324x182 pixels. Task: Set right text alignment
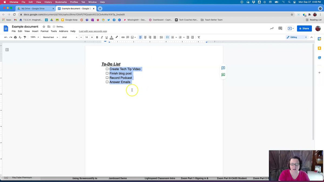pos(150,37)
